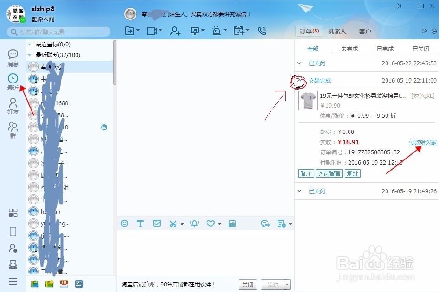
Task: Send an image using the picture icon
Action: click(x=157, y=223)
